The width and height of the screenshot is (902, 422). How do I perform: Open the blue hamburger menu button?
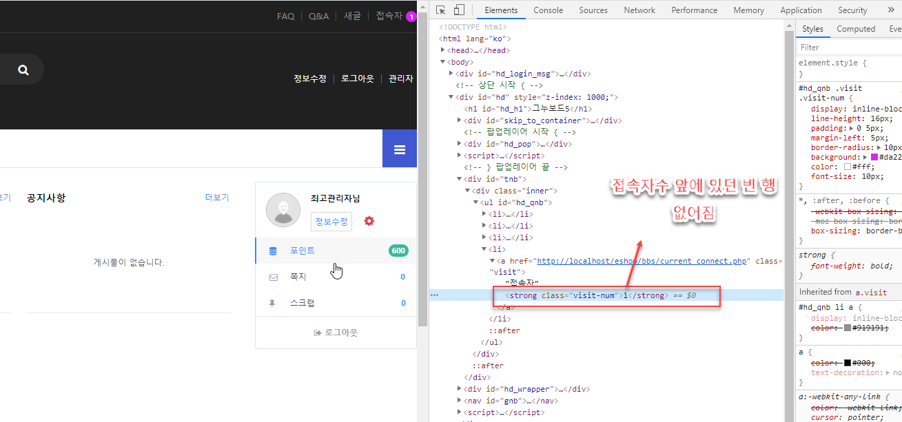tap(400, 149)
